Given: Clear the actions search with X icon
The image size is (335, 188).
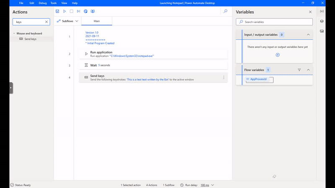Looking at the screenshot, I should pyautogui.click(x=46, y=22).
